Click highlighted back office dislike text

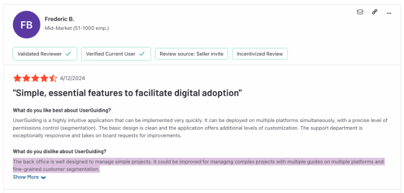click(198, 165)
